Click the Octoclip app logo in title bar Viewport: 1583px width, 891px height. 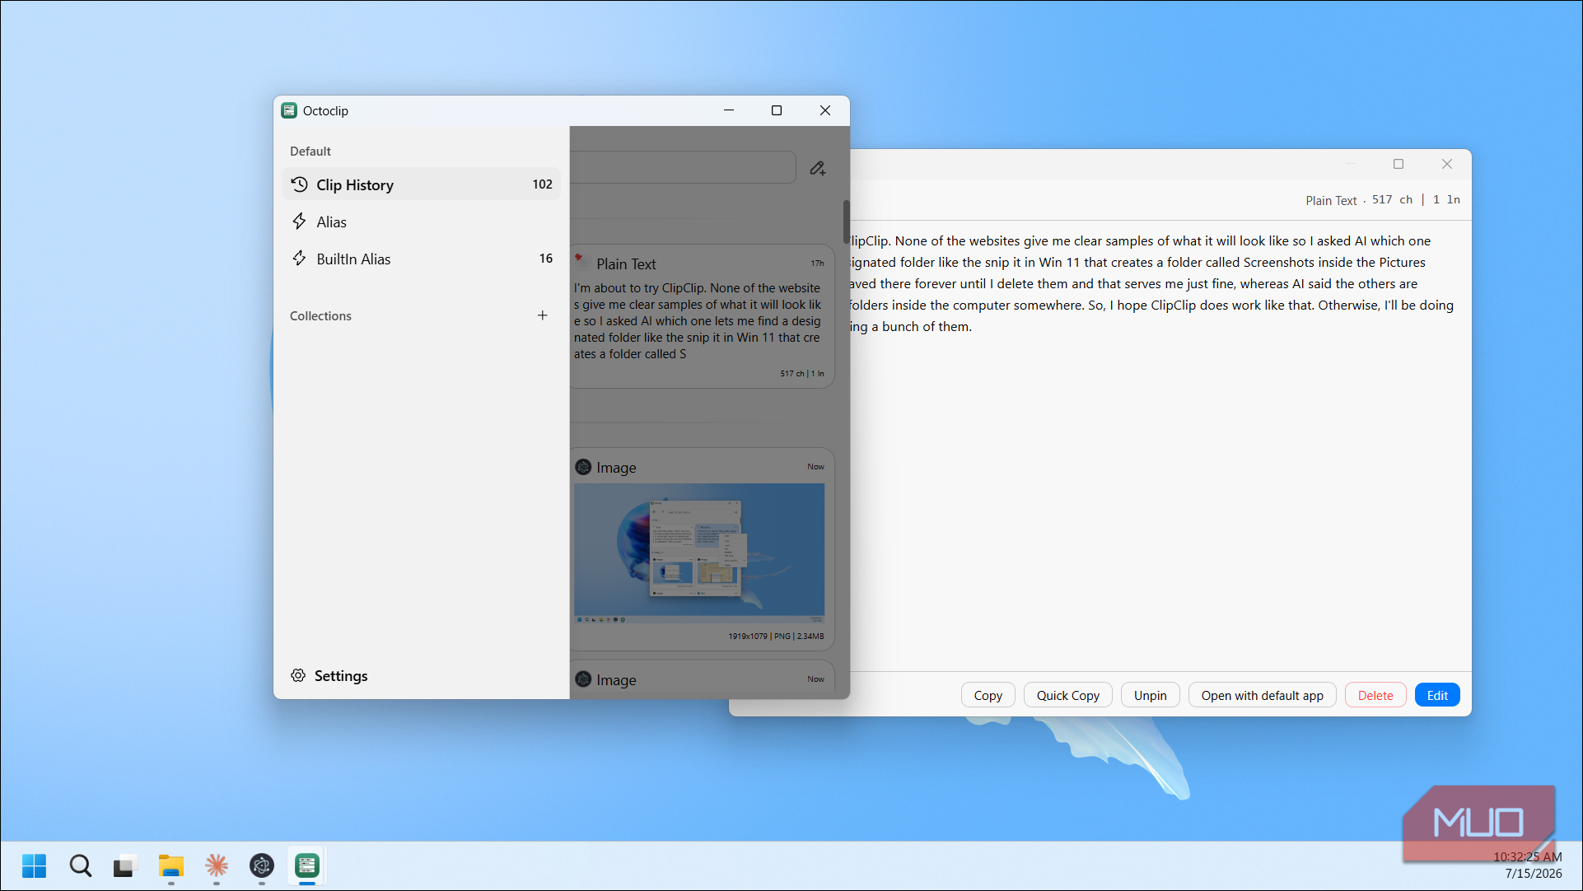289,110
